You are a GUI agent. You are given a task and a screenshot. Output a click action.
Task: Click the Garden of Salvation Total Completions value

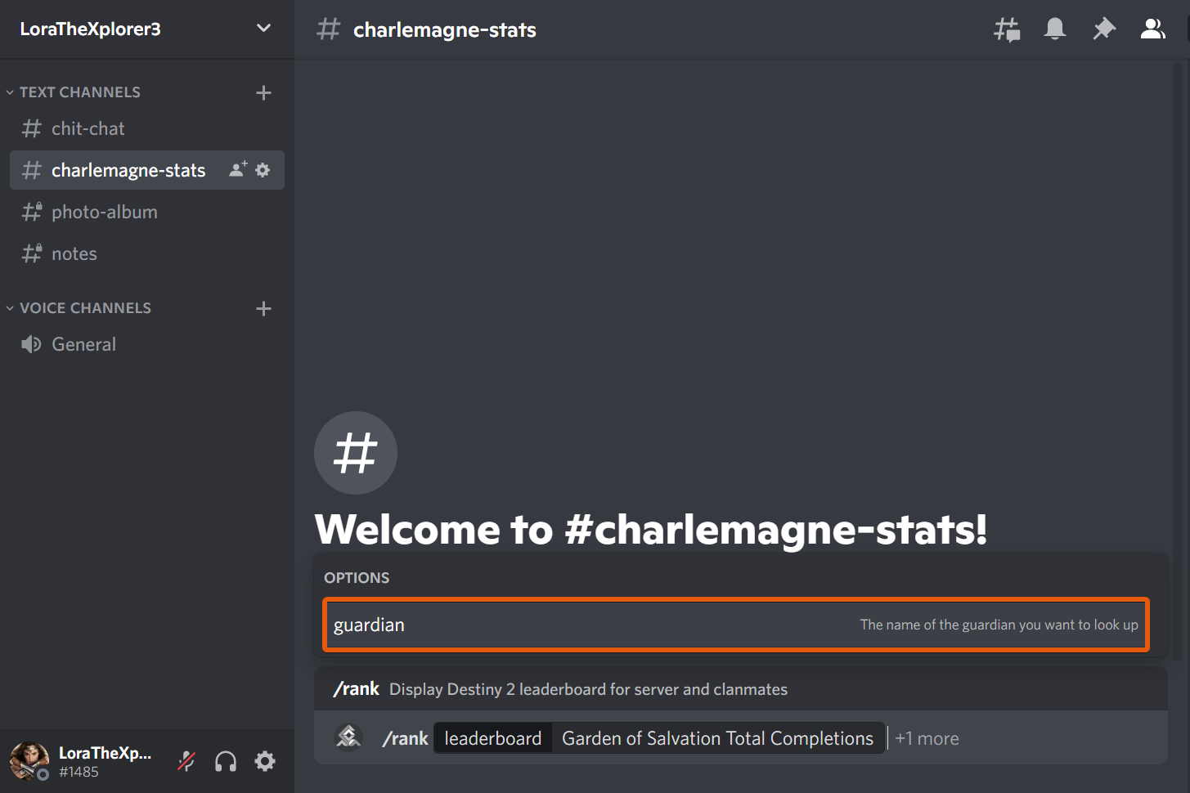coord(718,738)
